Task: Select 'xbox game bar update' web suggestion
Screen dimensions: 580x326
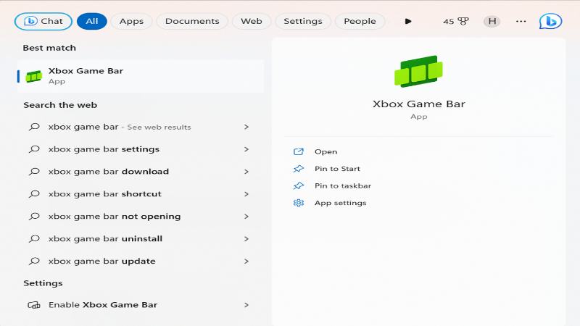Action: point(141,261)
